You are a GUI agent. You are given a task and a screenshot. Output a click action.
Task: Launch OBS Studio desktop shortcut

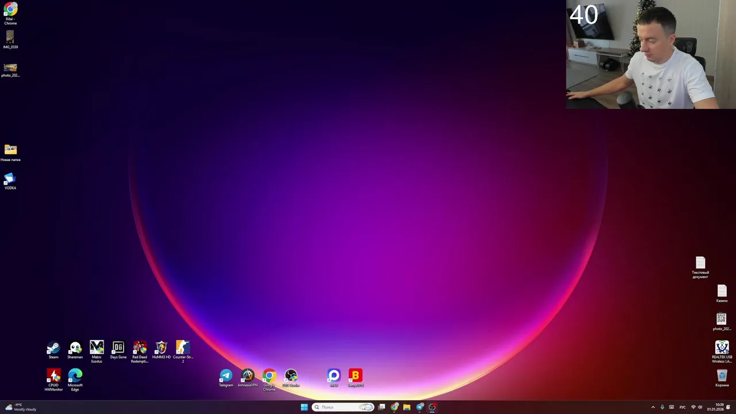pyautogui.click(x=291, y=378)
